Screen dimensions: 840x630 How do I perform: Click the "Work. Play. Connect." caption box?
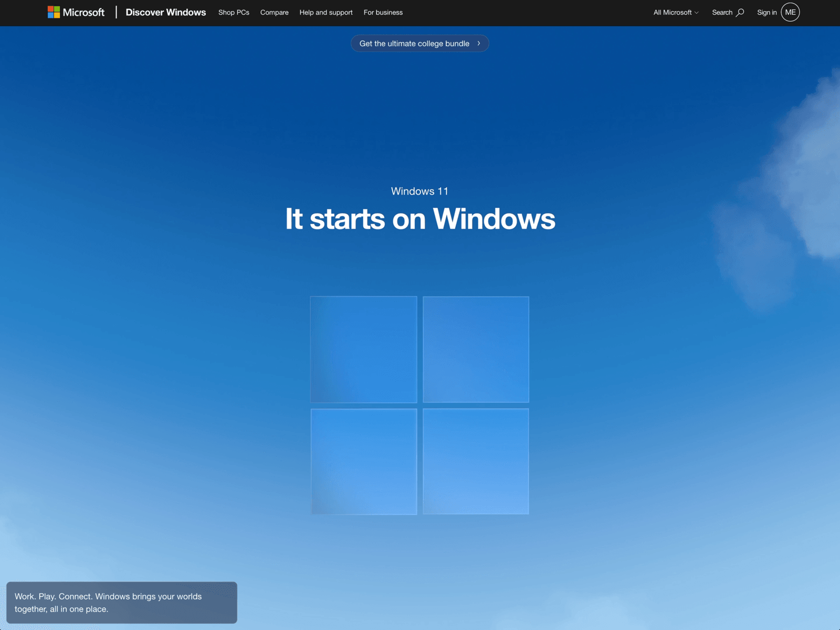click(122, 603)
